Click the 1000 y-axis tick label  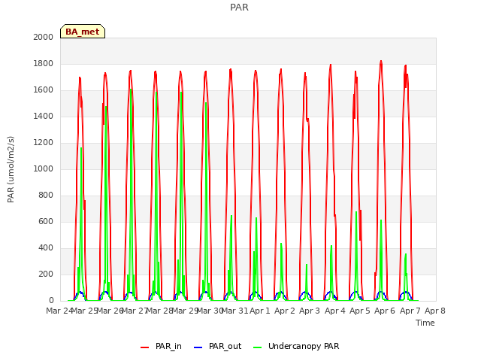[44, 168]
